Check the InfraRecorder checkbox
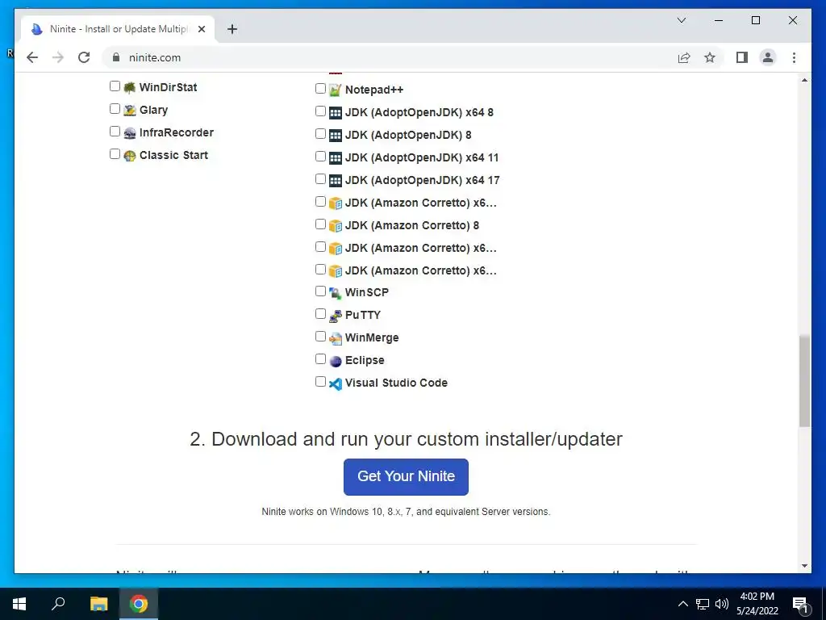The width and height of the screenshot is (826, 620). coord(115,132)
